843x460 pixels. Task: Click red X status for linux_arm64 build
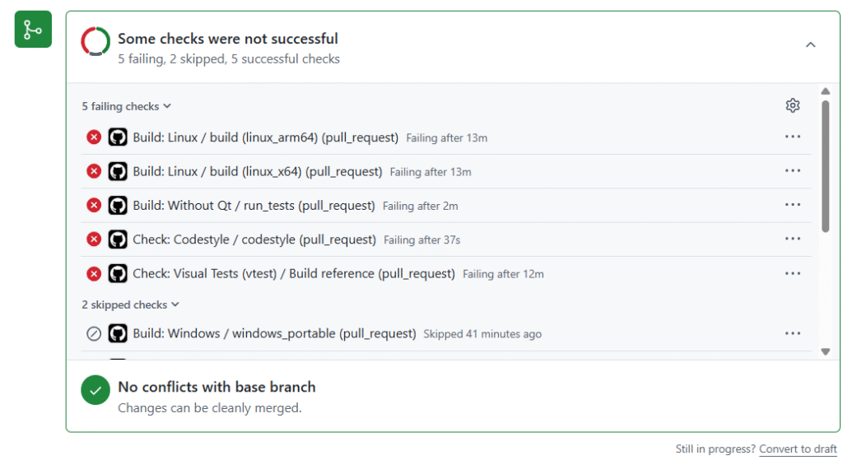[94, 137]
